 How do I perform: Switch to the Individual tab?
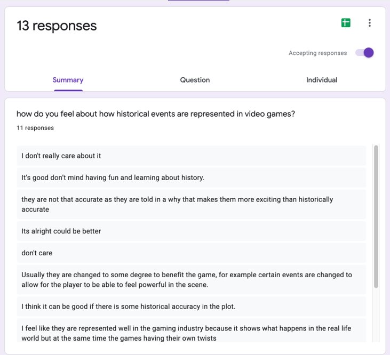point(322,80)
